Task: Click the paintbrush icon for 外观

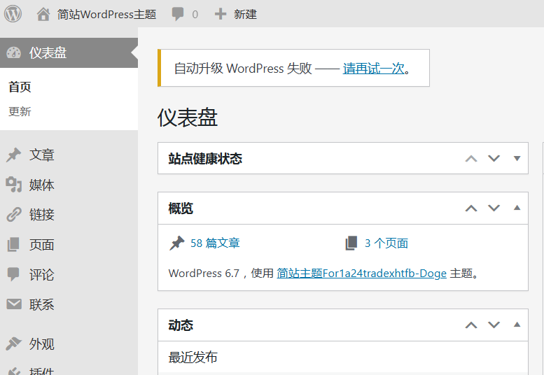Action: point(13,344)
